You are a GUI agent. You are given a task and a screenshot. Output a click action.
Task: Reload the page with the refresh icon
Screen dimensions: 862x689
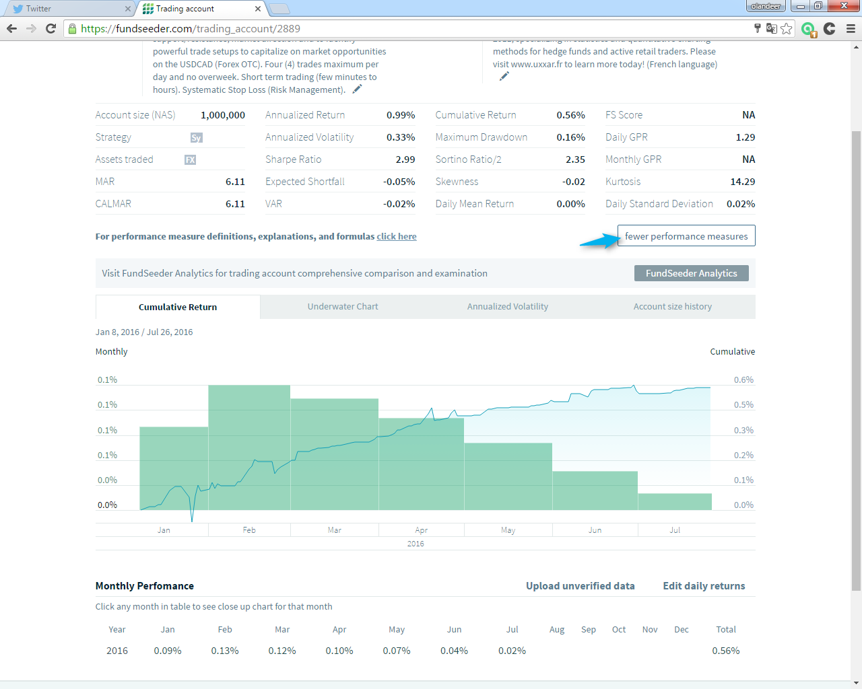pos(51,28)
